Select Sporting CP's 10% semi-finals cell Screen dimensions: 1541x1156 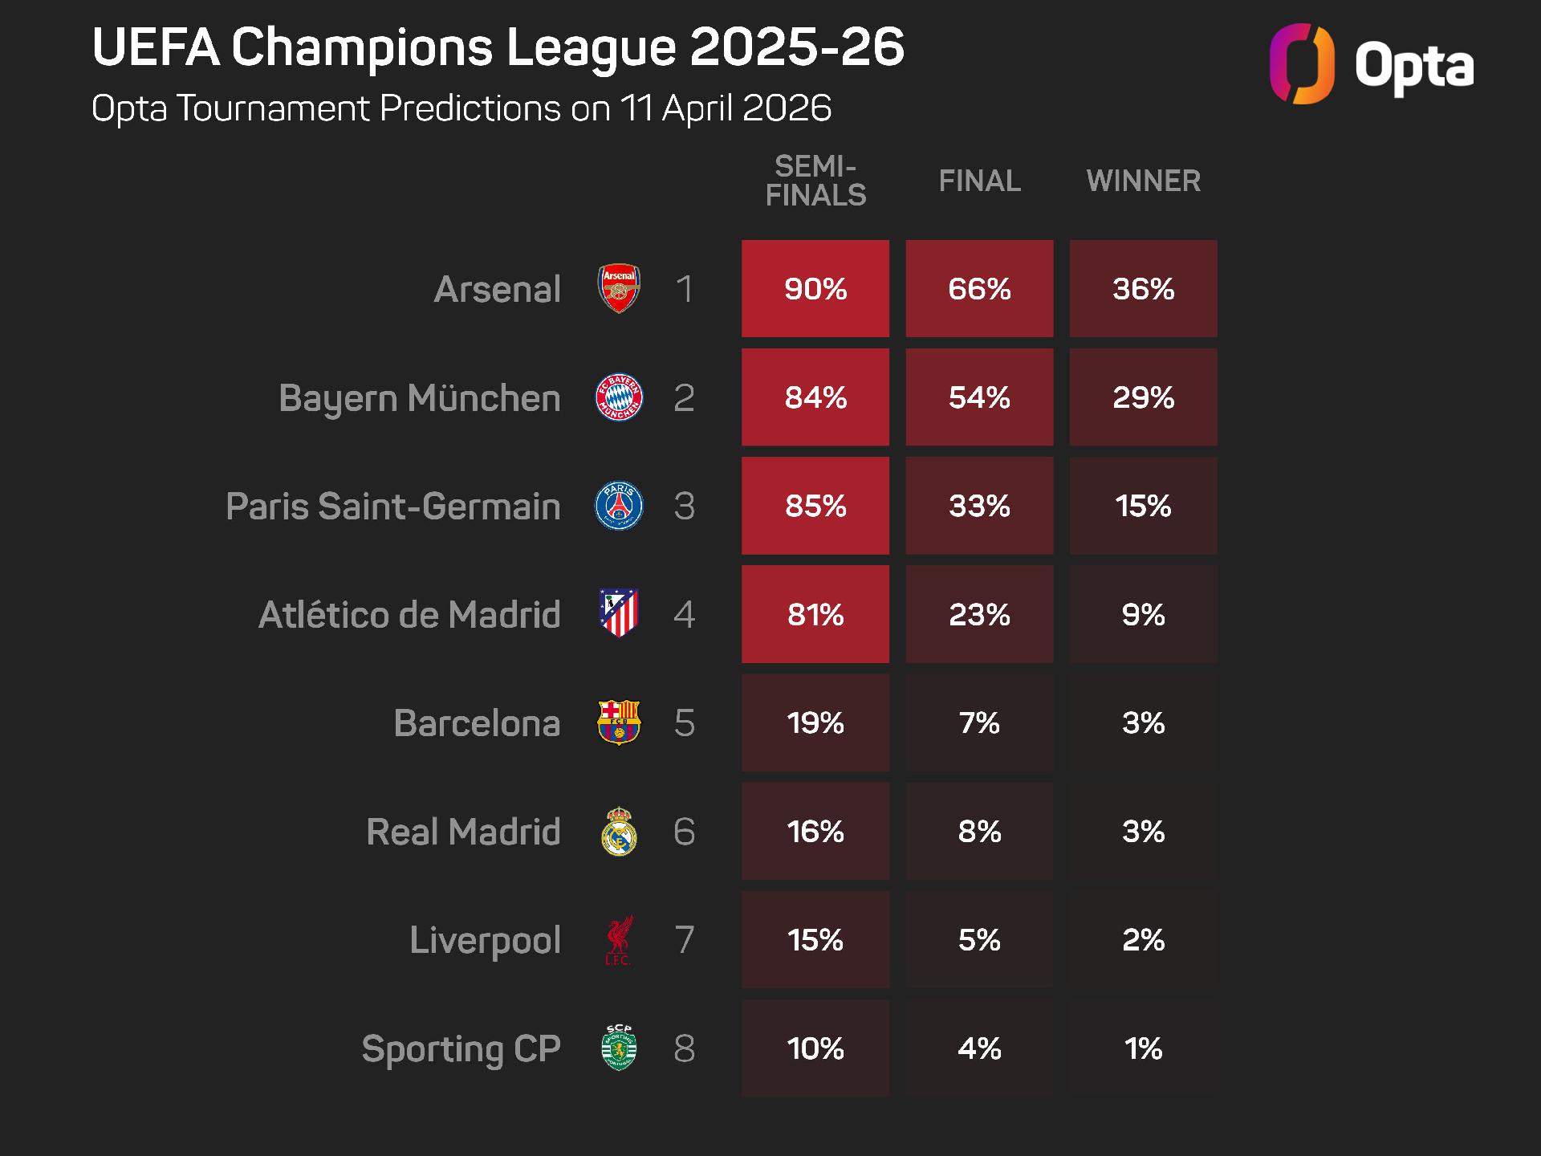pyautogui.click(x=815, y=1048)
